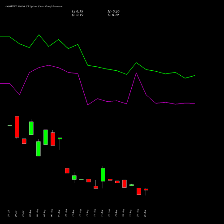Click the red candlestick for 24 Aug
The width and height of the screenshot is (224, 224).
click(139, 191)
